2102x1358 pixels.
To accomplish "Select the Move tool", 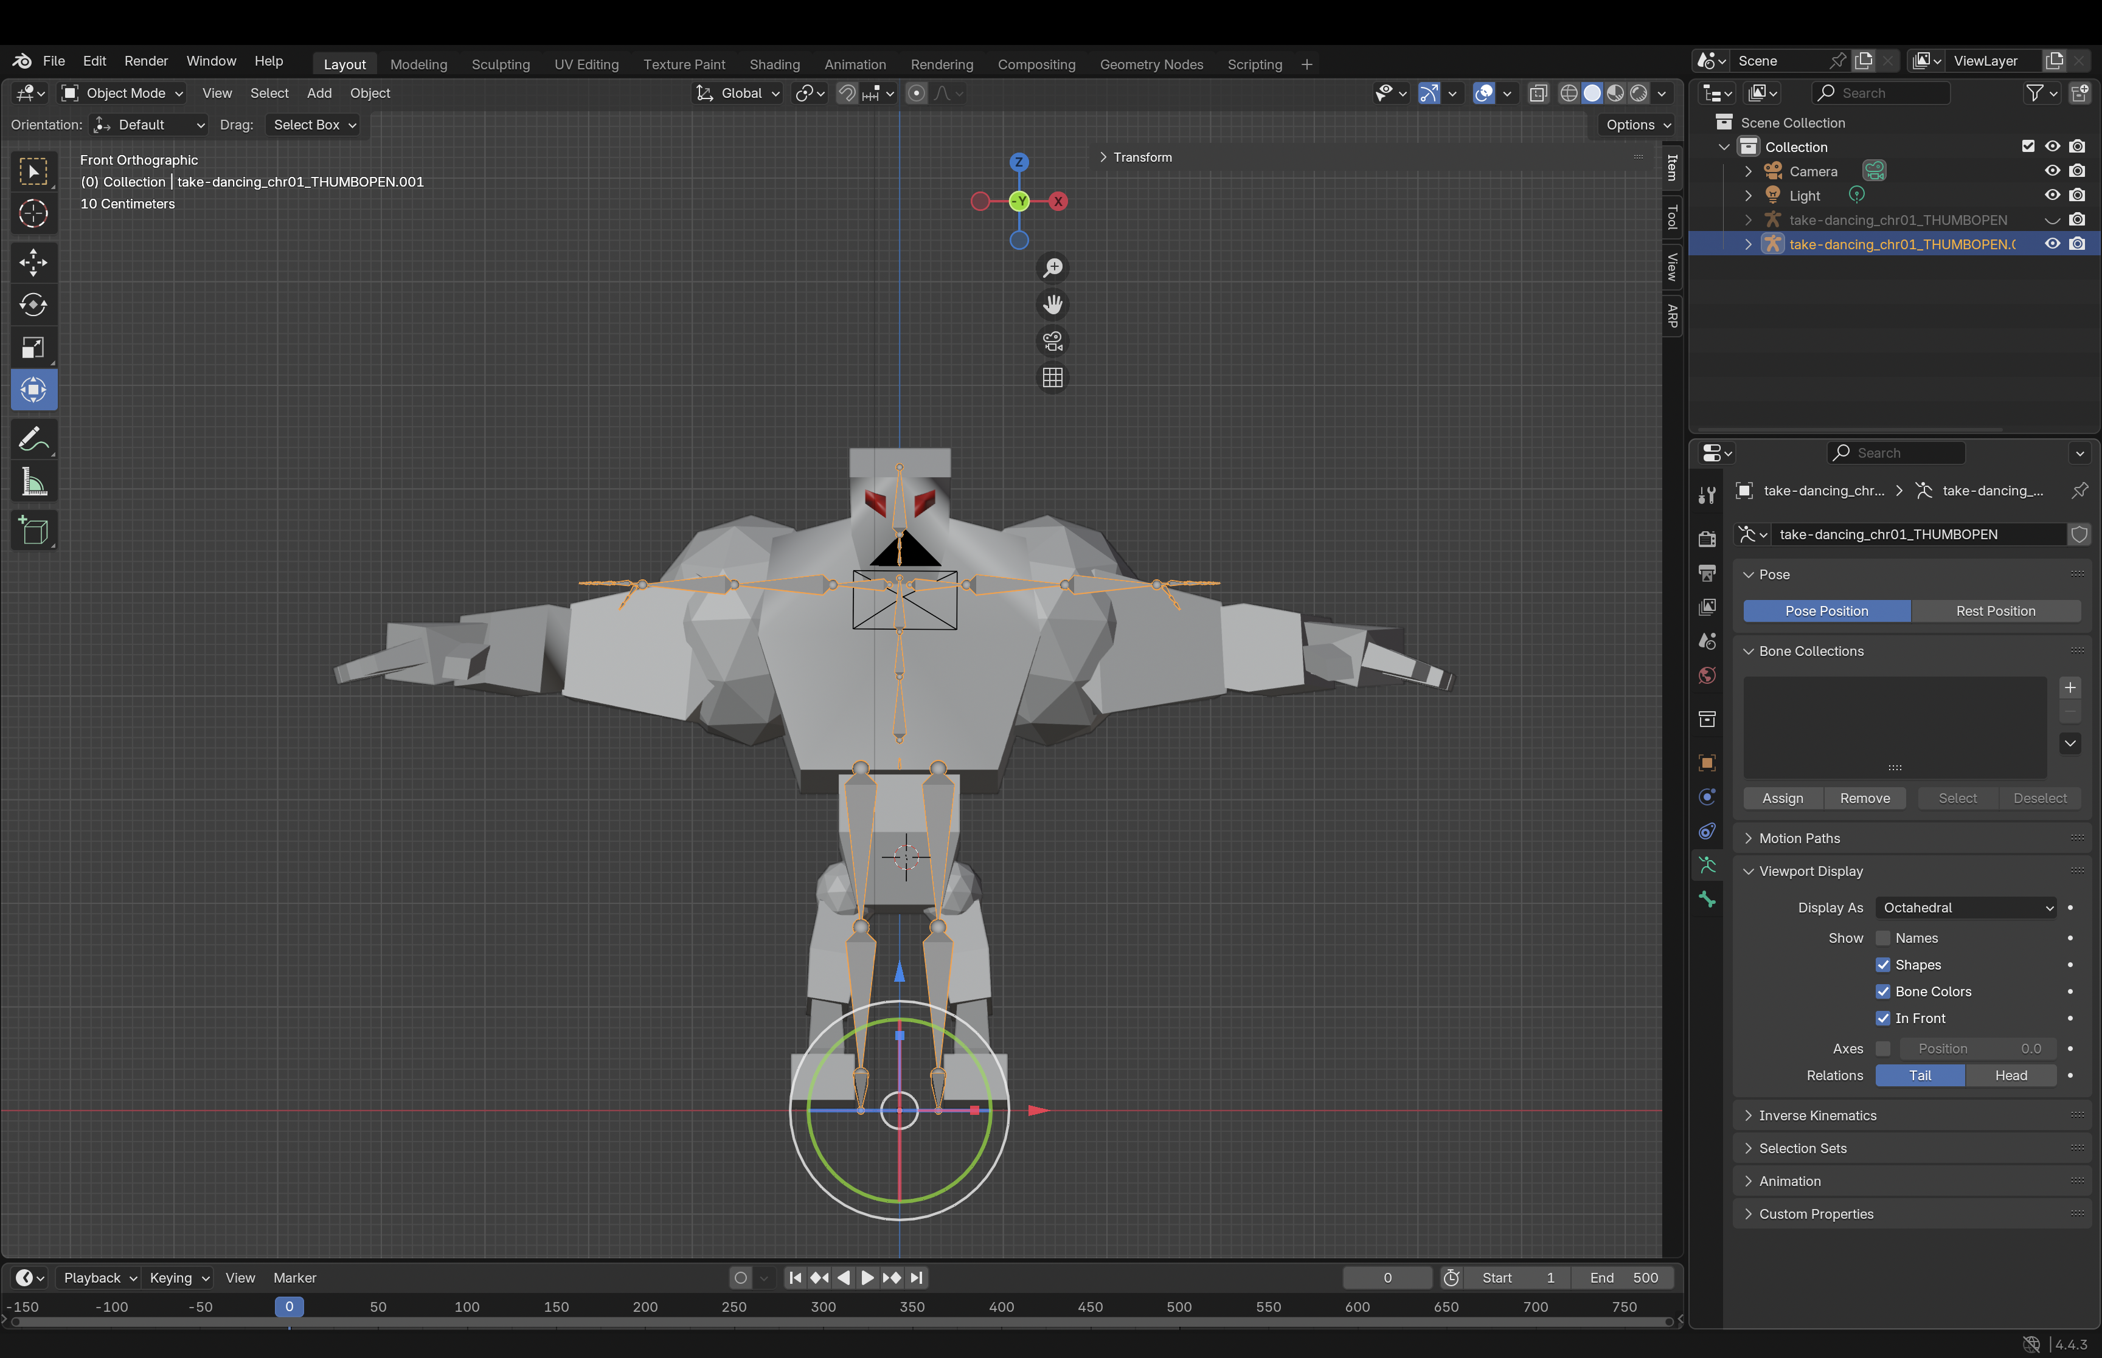I will [x=33, y=262].
